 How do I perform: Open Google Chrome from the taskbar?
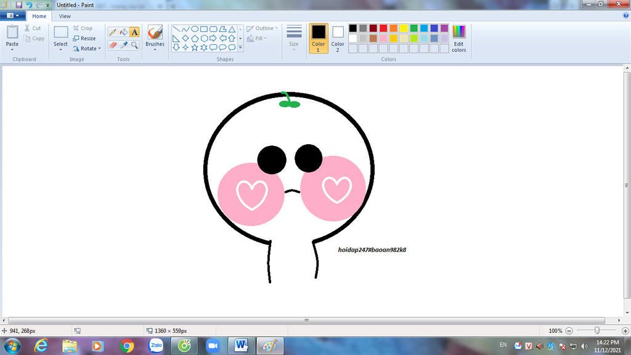pyautogui.click(x=127, y=346)
